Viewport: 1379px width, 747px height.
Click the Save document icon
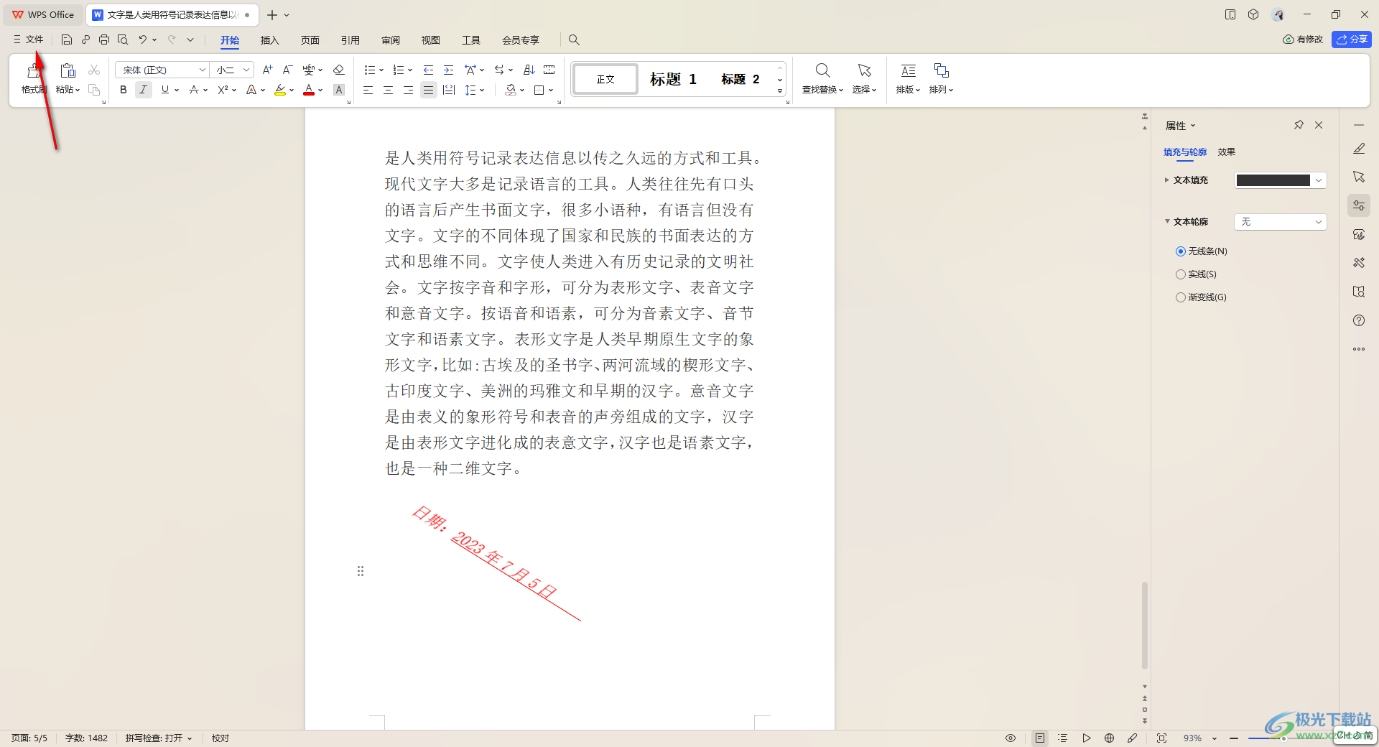coord(67,40)
